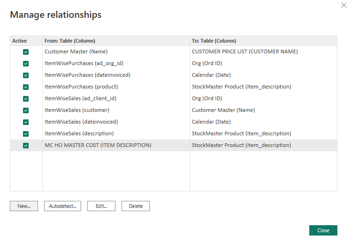Open Edit... for selected relationship
This screenshot has width=351, height=243.
tap(101, 206)
